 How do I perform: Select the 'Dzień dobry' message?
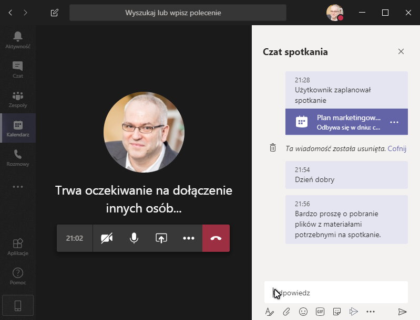[x=346, y=175]
